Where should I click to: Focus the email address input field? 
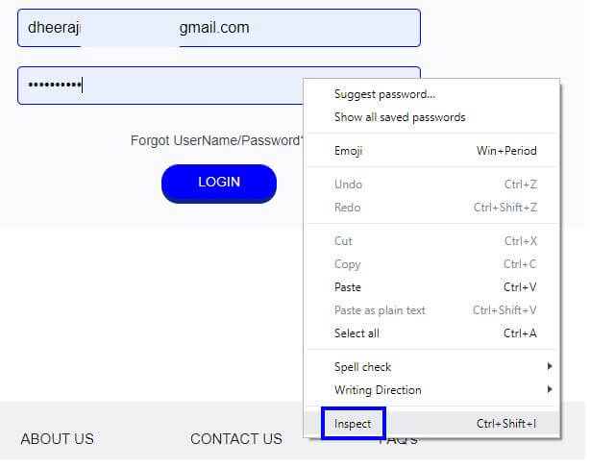pyautogui.click(x=219, y=28)
